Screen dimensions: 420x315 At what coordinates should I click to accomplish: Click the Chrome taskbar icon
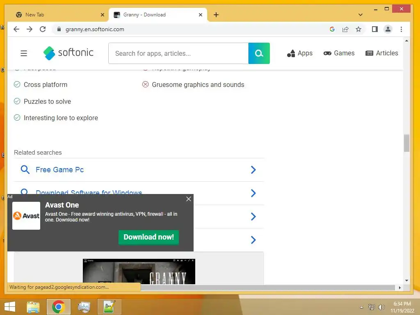pyautogui.click(x=59, y=307)
